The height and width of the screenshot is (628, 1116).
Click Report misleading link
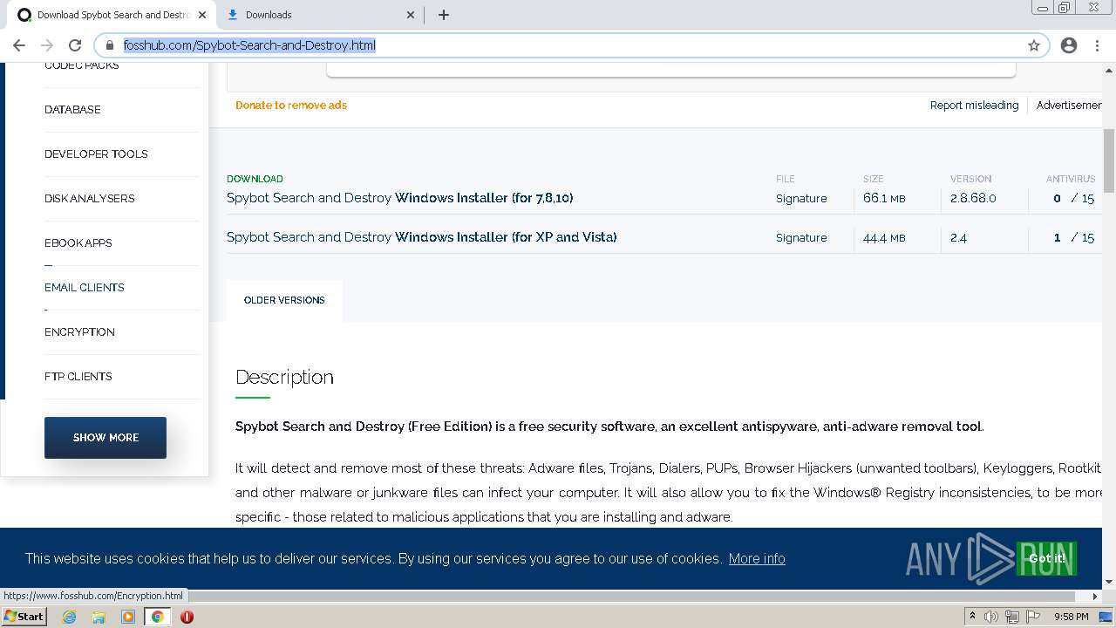974,106
